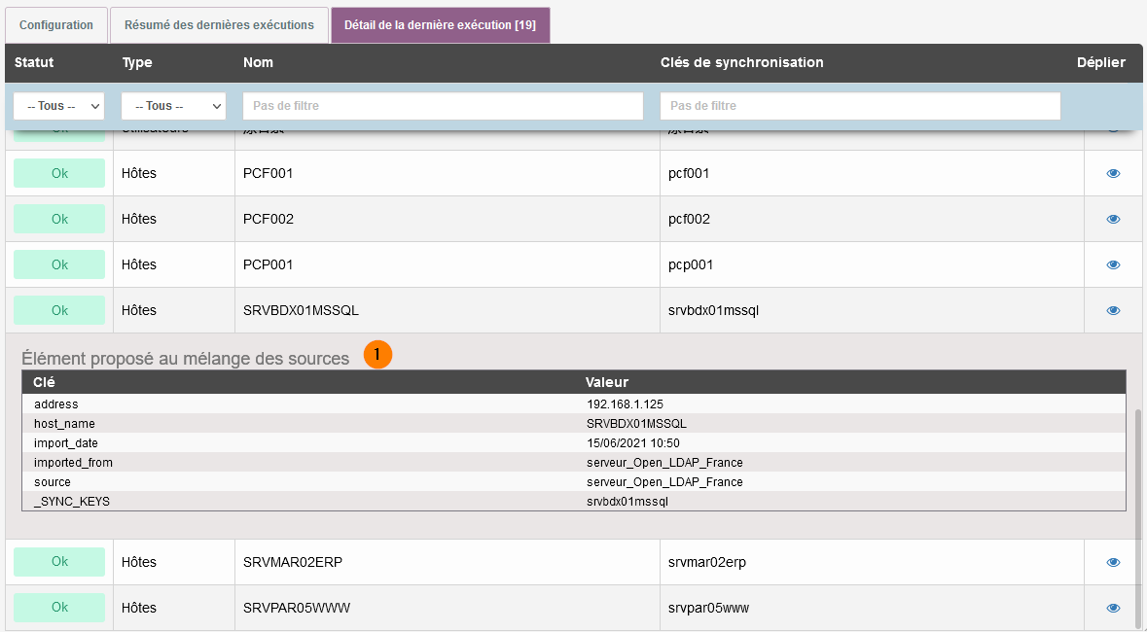
Task: Focus the Clés de synchronisation filter field
Action: (x=859, y=106)
